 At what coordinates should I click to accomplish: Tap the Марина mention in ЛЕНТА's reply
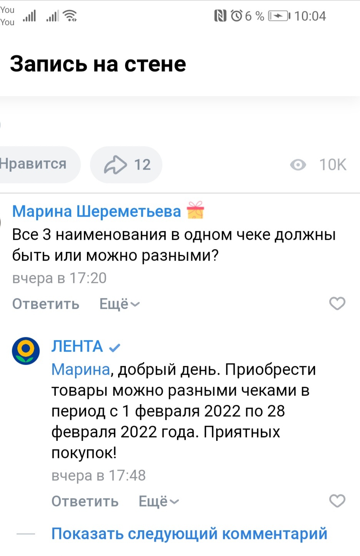(x=81, y=369)
